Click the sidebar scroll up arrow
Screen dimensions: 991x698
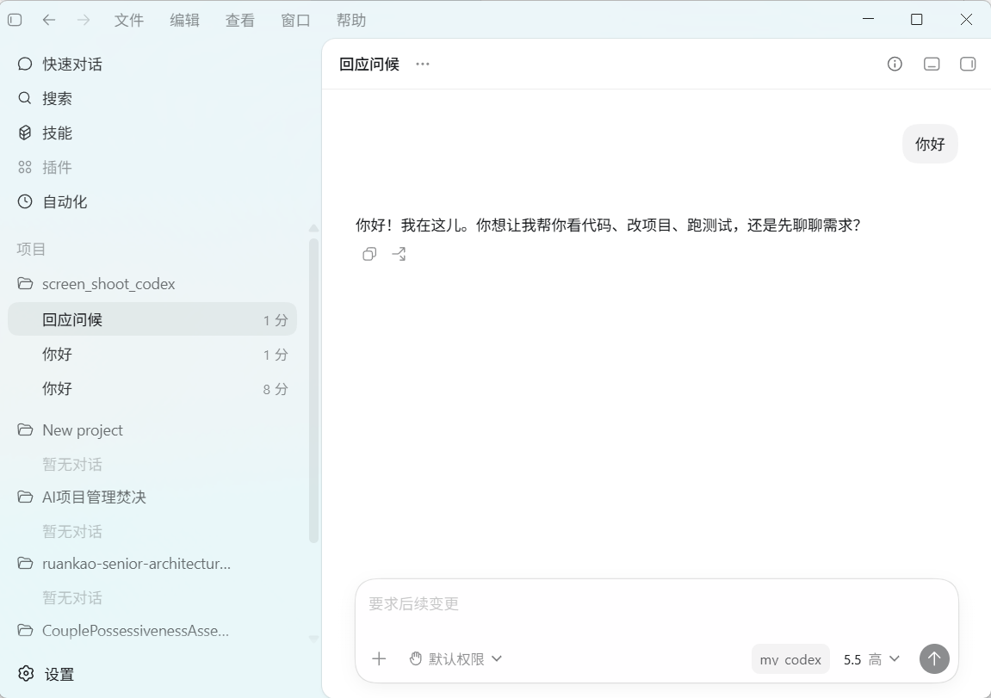pyautogui.click(x=313, y=228)
